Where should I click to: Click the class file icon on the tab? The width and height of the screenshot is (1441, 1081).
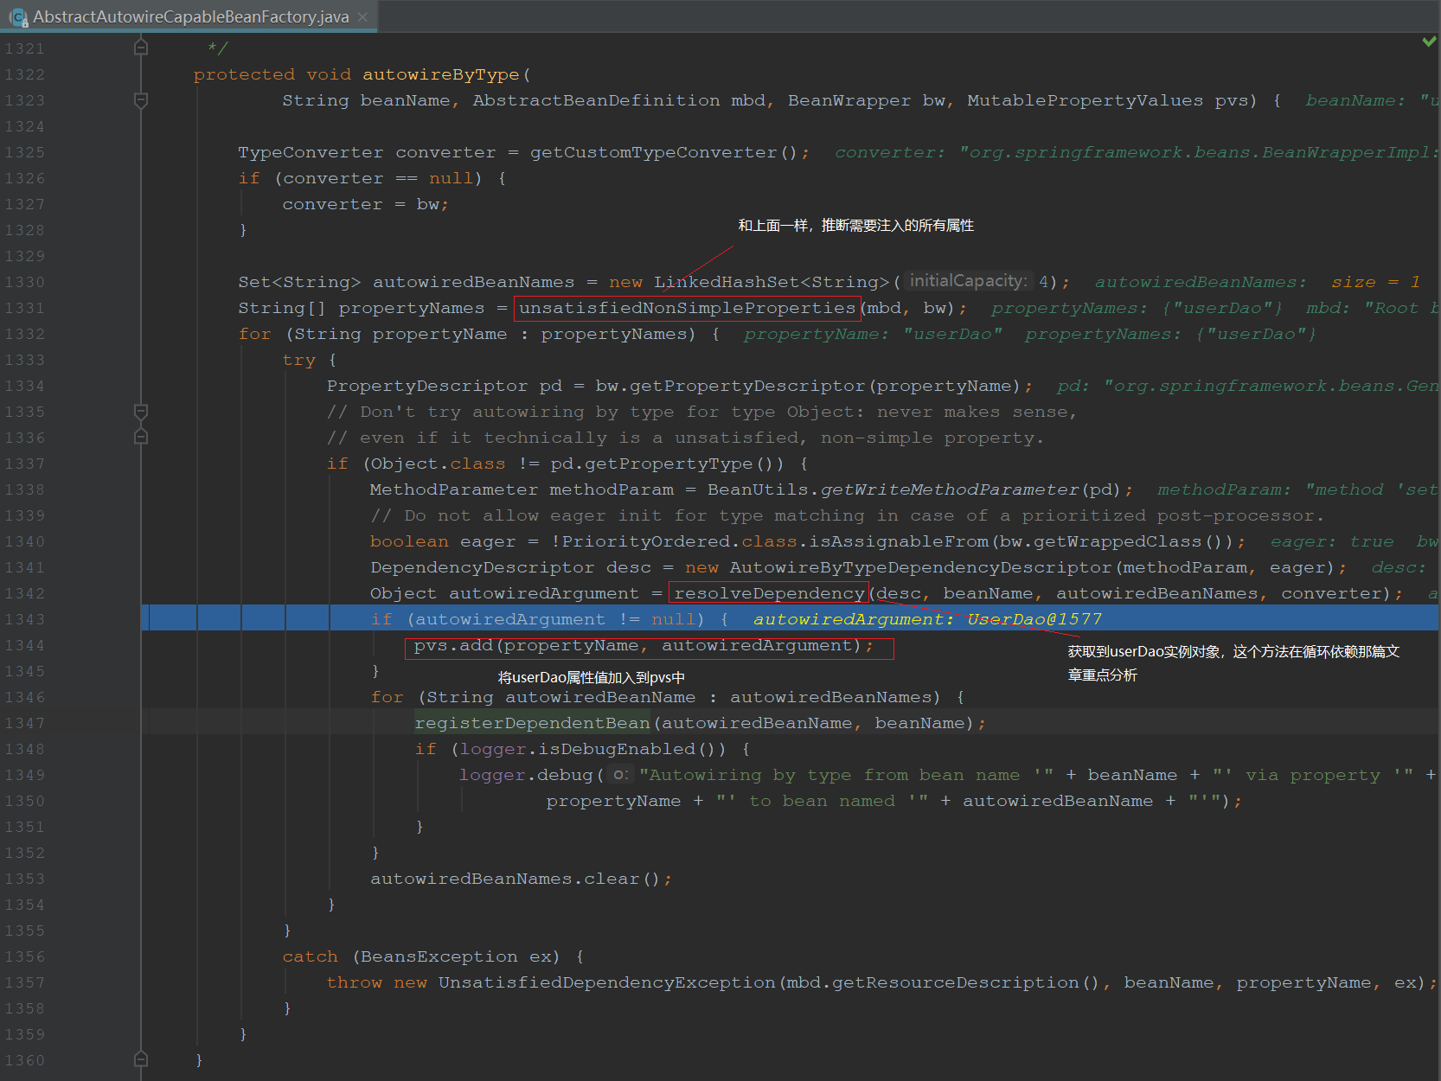18,17
